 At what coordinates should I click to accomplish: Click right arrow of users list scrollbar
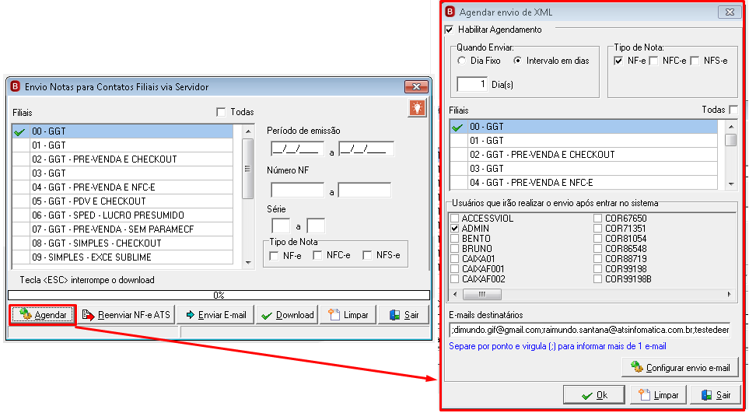pos(730,294)
